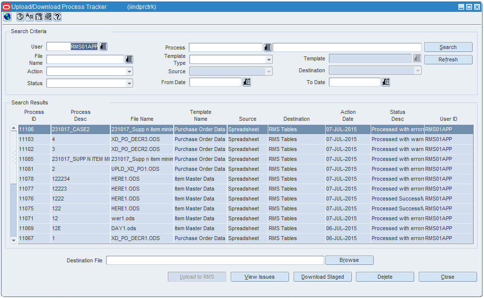Select Process ID 11071 cell
The width and height of the screenshot is (484, 298).
tap(34, 218)
